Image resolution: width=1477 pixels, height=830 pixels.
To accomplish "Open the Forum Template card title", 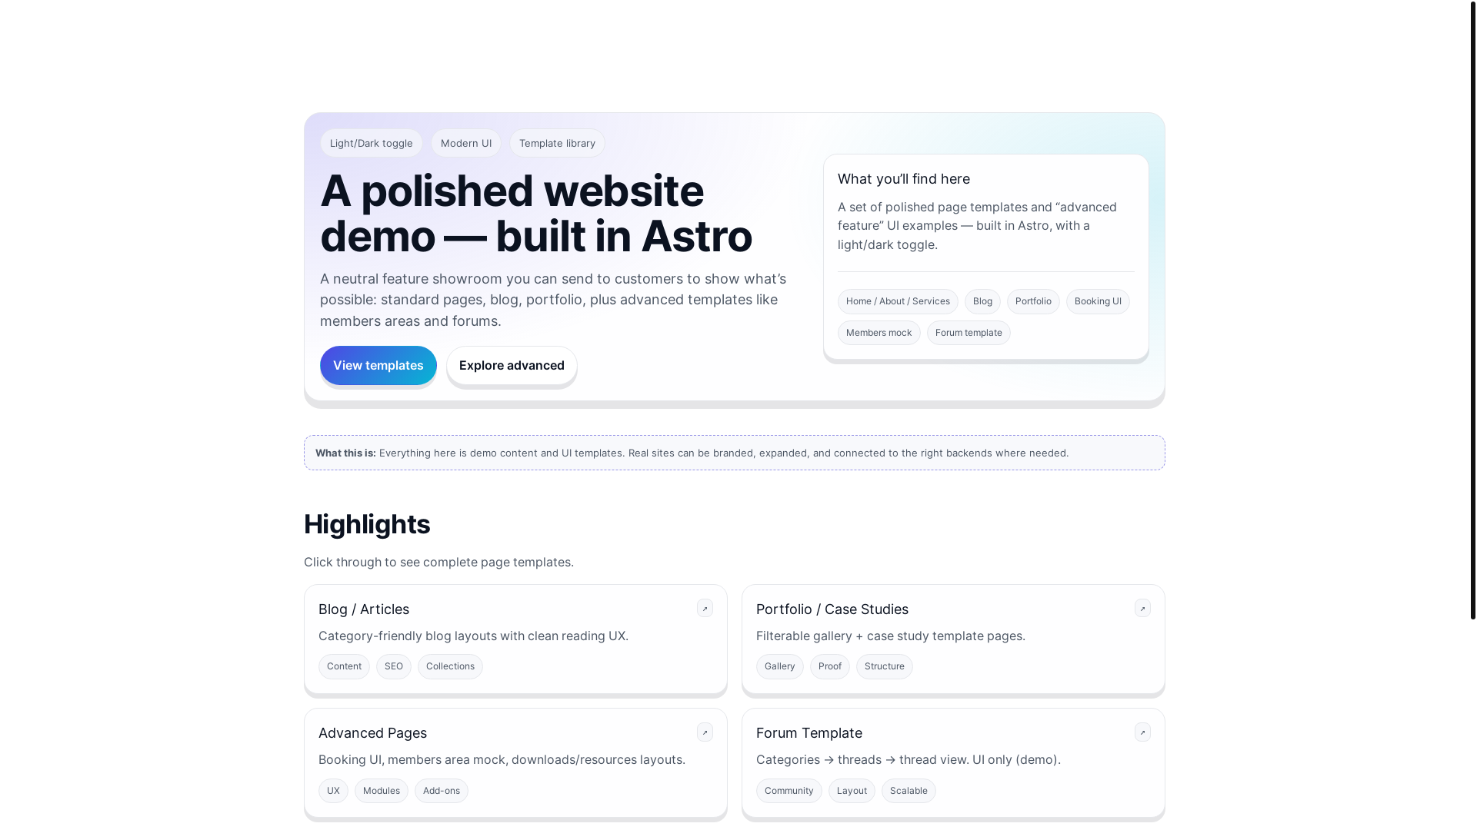I will (x=809, y=733).
